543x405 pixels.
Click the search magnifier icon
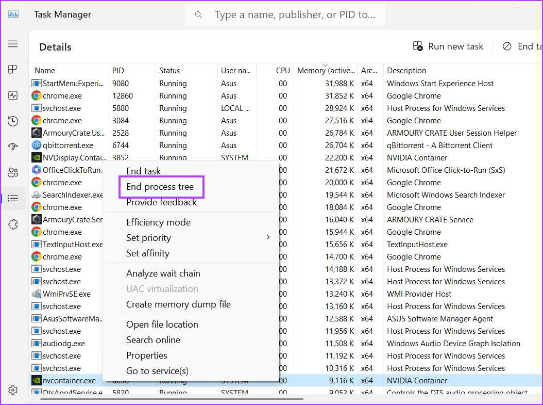point(198,14)
